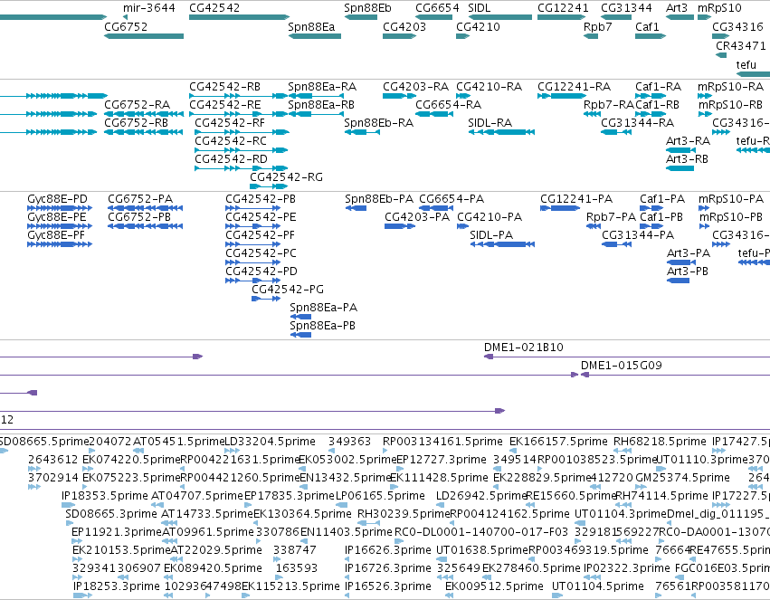Click the CG42542 gene bar
The image size is (770, 600).
coord(239,17)
